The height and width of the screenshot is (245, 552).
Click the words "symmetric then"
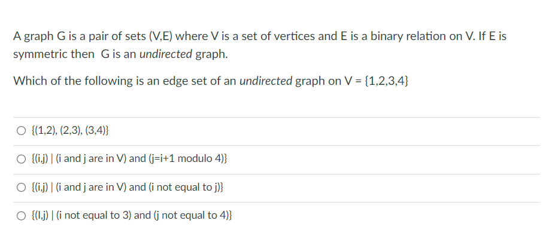(54, 54)
